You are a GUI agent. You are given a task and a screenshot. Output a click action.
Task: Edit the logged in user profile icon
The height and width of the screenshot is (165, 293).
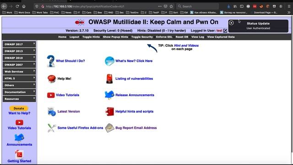click(x=225, y=31)
